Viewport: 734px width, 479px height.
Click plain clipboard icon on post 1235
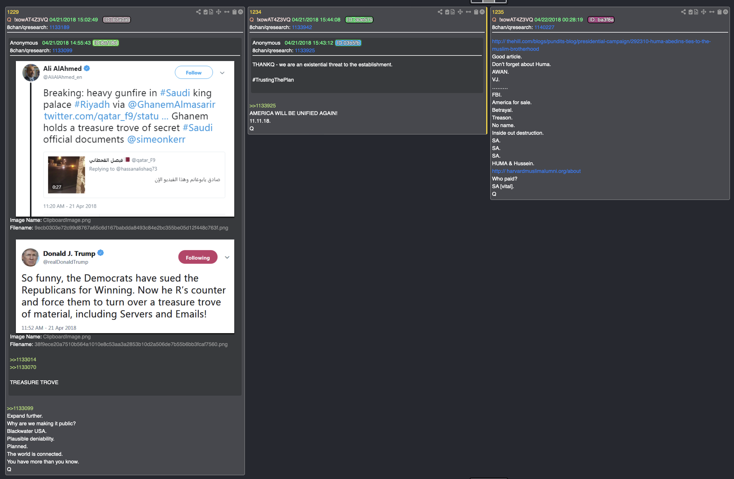coord(720,12)
